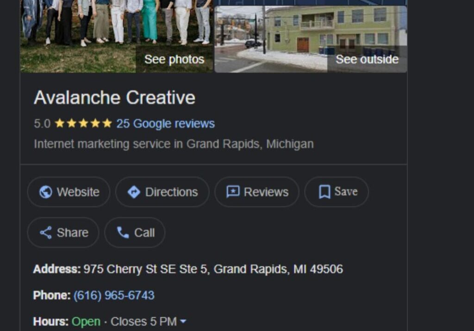Click the green Open status label
Viewport: 474px width, 331px height.
coord(86,322)
